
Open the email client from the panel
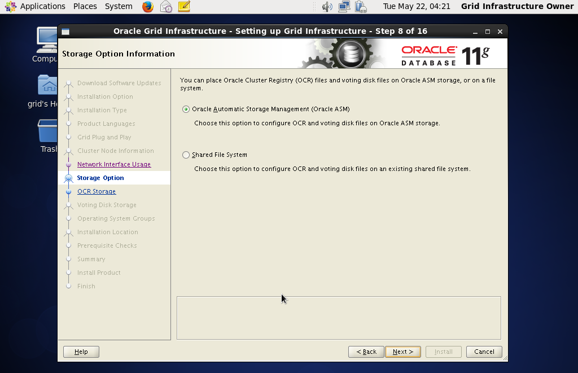coord(165,7)
